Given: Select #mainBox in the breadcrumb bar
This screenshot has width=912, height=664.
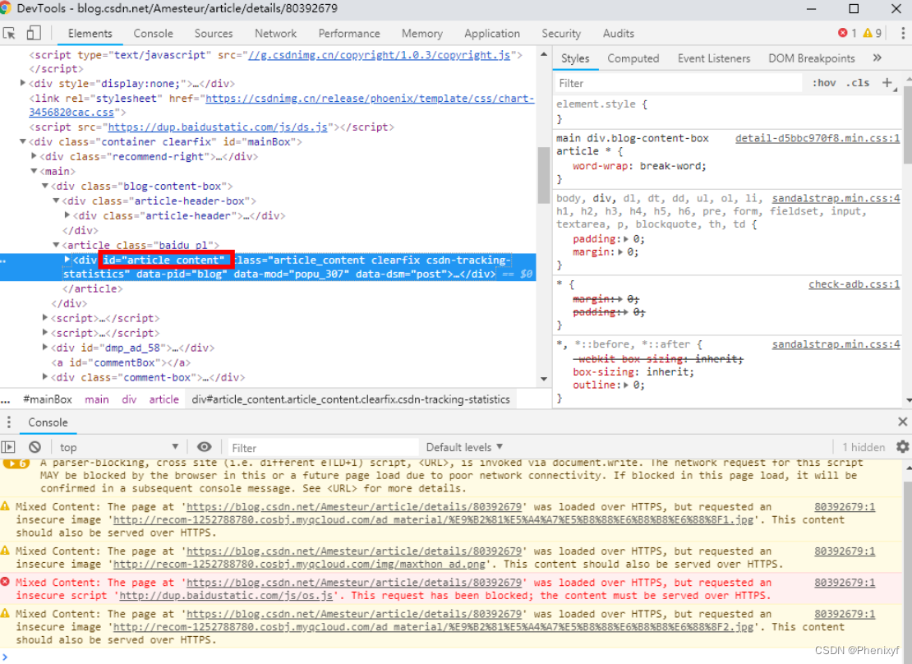Looking at the screenshot, I should click(48, 399).
